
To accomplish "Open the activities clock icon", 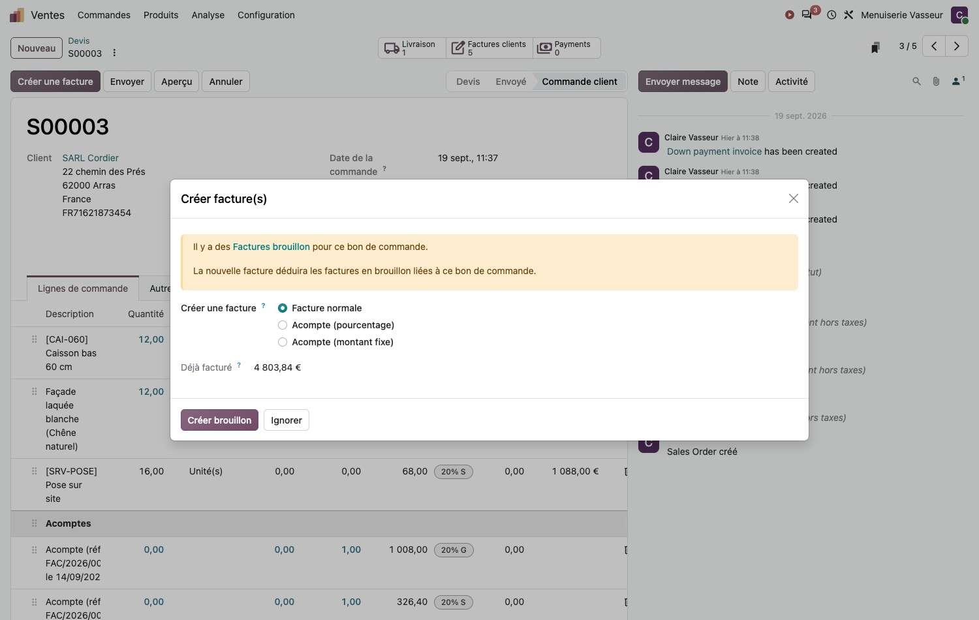I will (831, 15).
